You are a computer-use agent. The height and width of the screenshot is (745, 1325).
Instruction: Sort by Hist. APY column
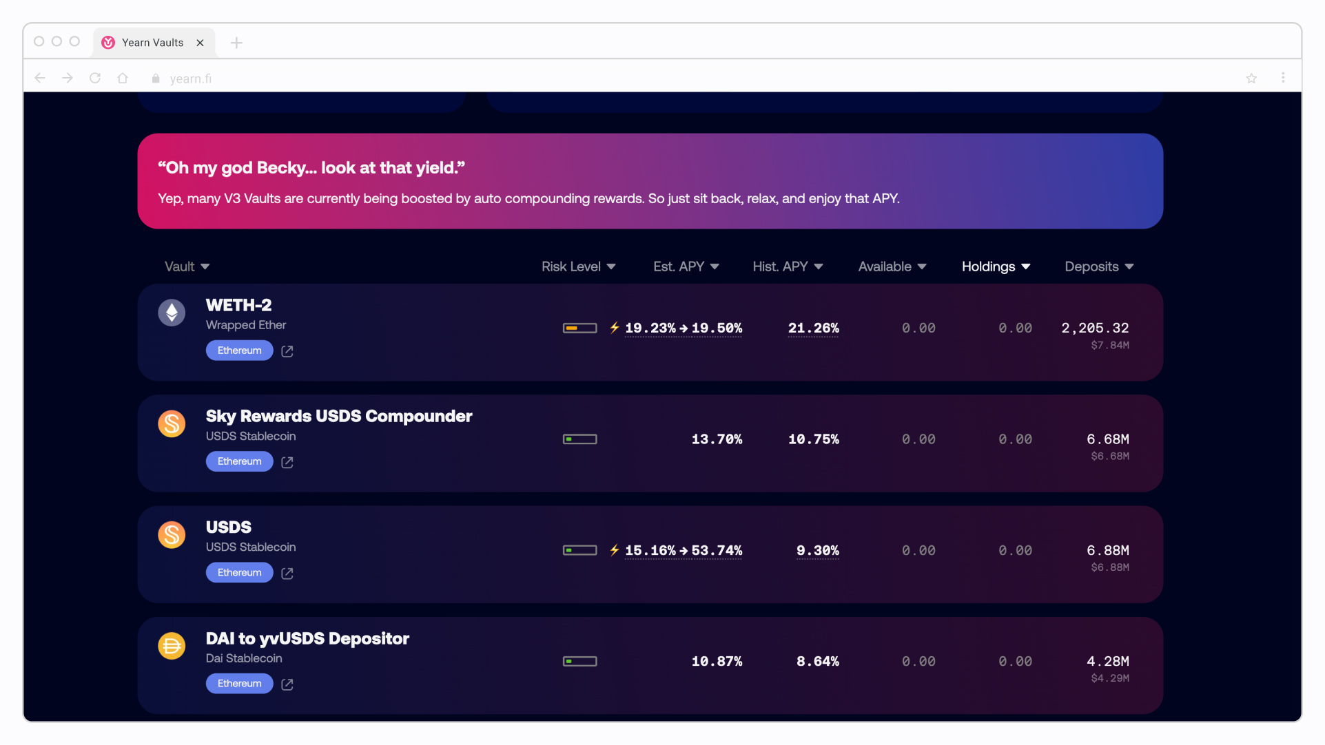pos(788,266)
